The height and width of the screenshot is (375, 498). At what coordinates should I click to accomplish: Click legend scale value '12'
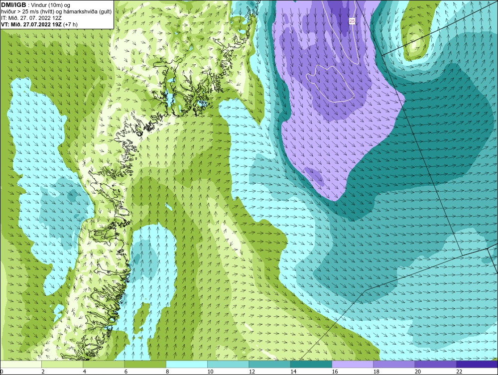click(x=252, y=372)
